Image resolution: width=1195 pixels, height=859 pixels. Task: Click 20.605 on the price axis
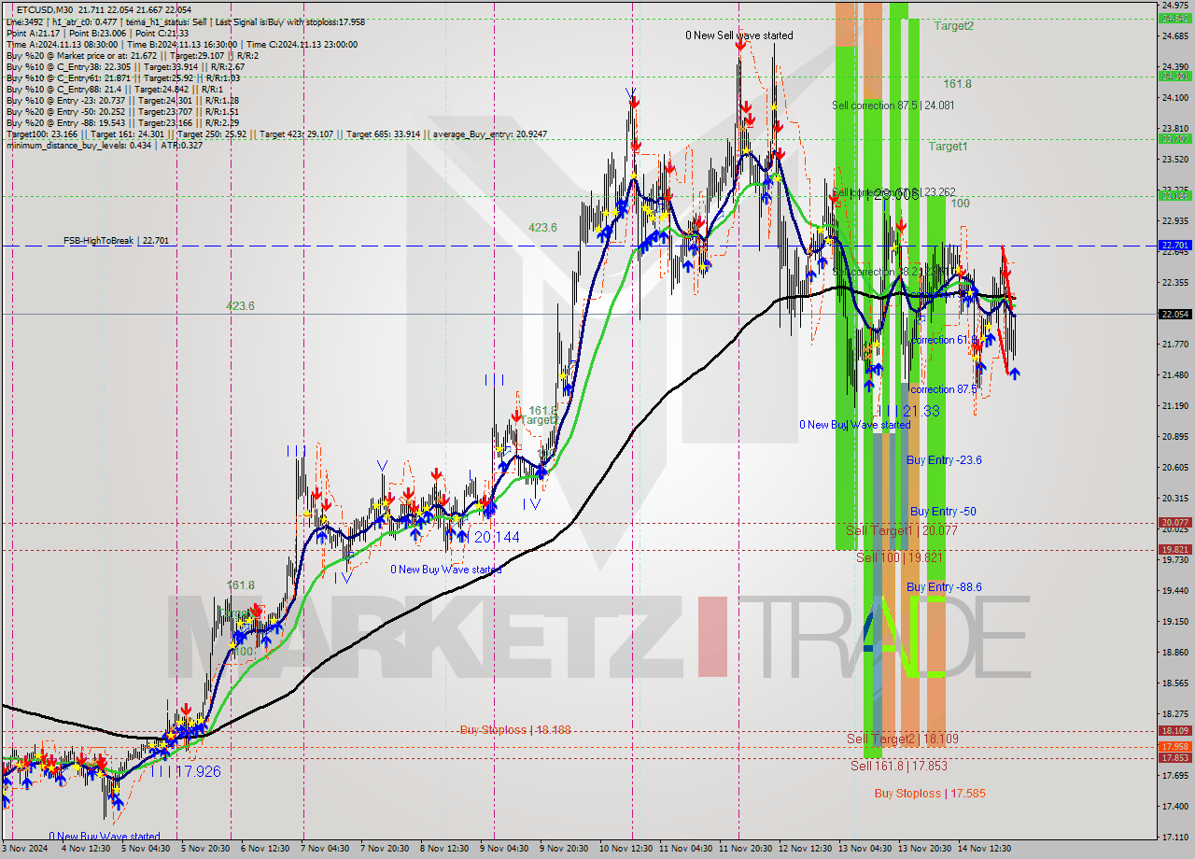[x=1175, y=467]
